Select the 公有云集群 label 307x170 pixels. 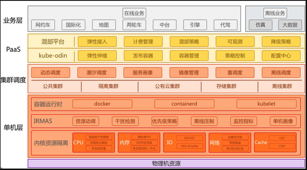click(167, 86)
